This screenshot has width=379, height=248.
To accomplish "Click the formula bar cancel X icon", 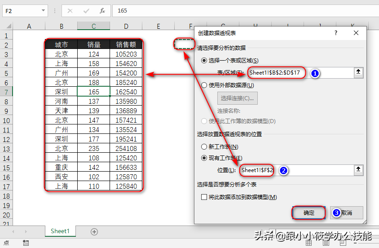I will (x=70, y=11).
